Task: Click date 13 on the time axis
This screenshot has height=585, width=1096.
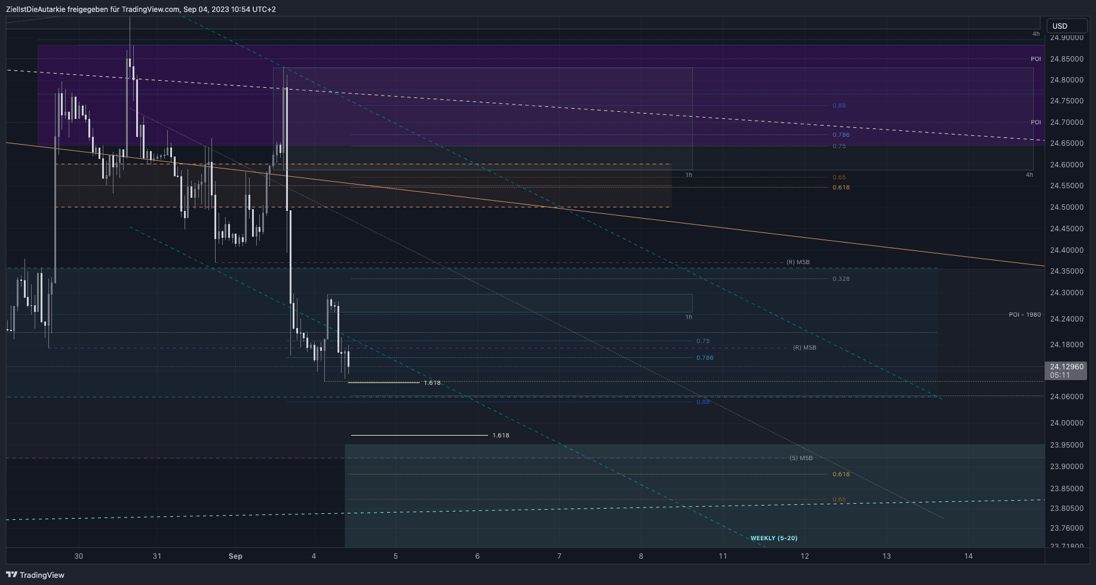Action: (x=886, y=556)
